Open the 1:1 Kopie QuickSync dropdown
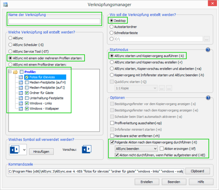This screenshot has height=190, width=219. point(136,88)
